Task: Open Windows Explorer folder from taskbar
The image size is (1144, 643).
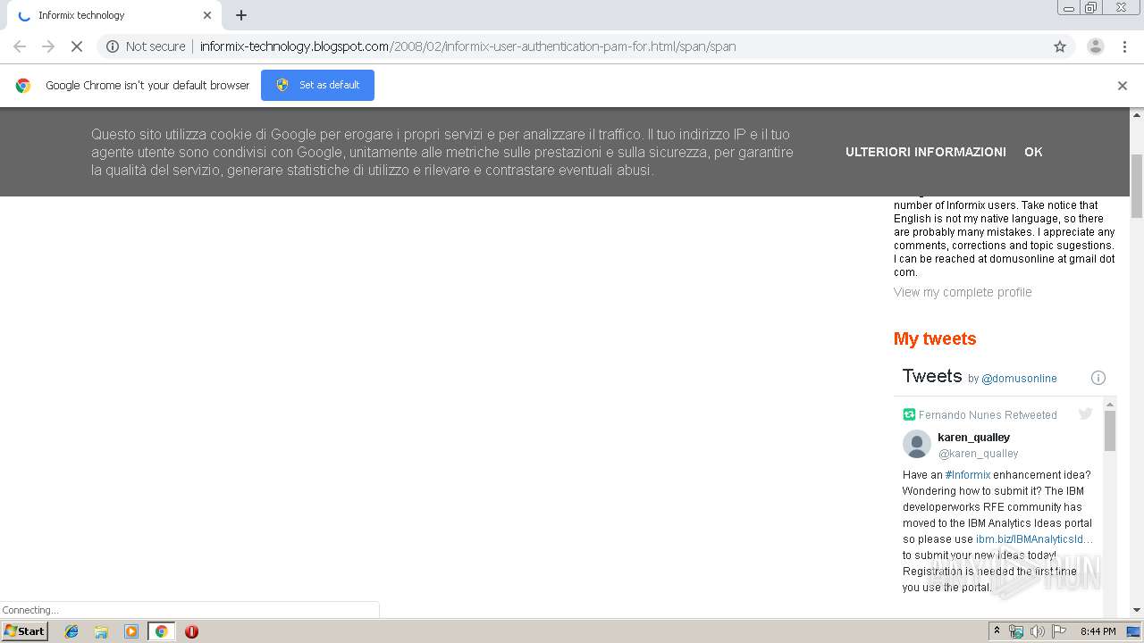Action: pyautogui.click(x=101, y=631)
